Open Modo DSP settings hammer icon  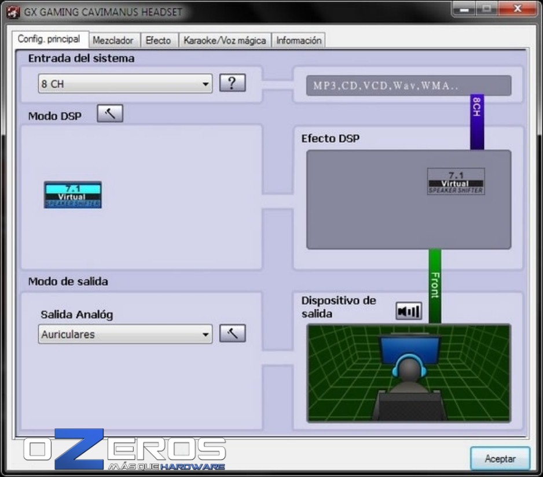[110, 113]
